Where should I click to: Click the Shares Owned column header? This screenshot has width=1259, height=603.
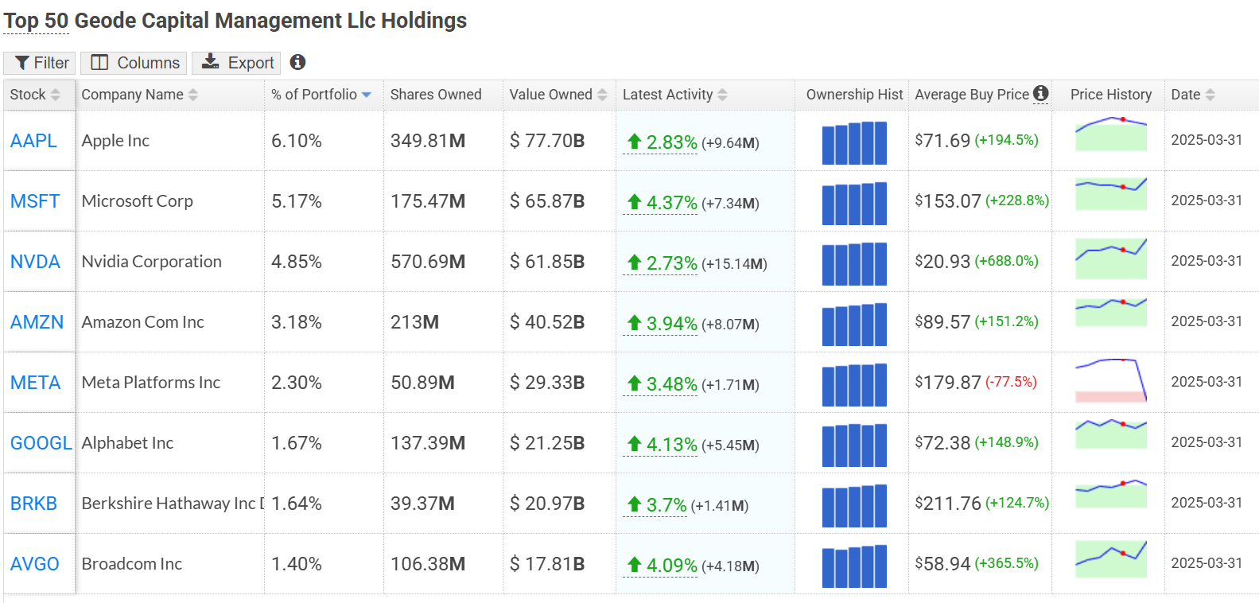coord(436,95)
